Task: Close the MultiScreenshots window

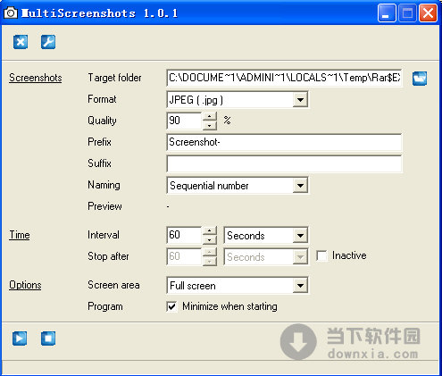Action: pyautogui.click(x=429, y=13)
